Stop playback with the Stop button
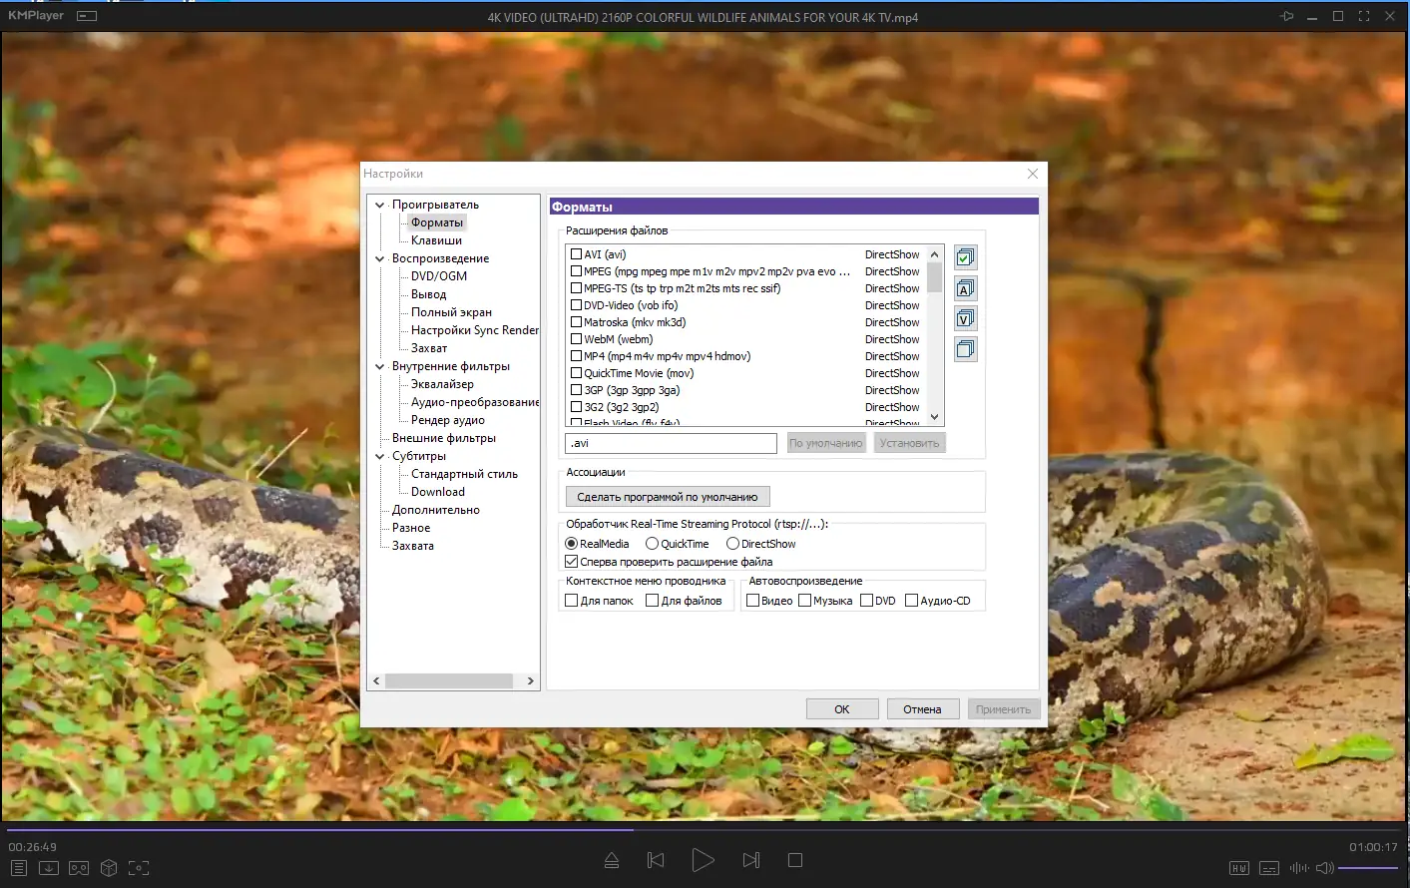 (795, 860)
